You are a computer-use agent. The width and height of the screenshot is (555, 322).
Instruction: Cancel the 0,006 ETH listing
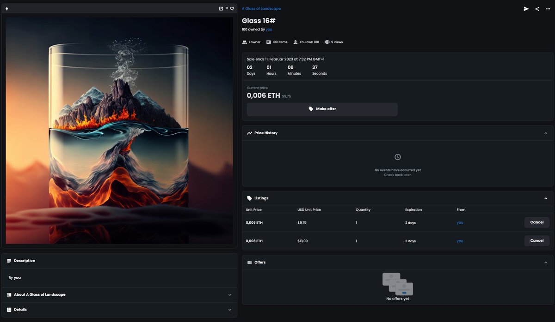536,222
